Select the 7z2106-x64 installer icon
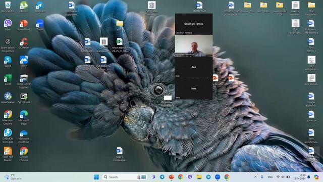The width and height of the screenshot is (323, 182). (24, 98)
